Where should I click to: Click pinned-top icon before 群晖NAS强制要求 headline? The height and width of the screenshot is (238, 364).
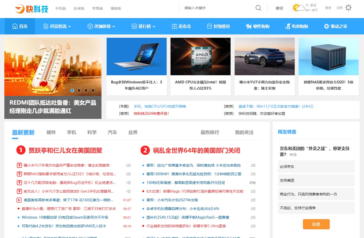click(19, 174)
